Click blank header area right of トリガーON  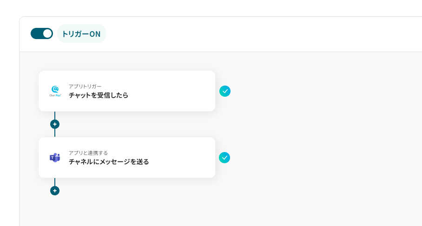[260, 34]
